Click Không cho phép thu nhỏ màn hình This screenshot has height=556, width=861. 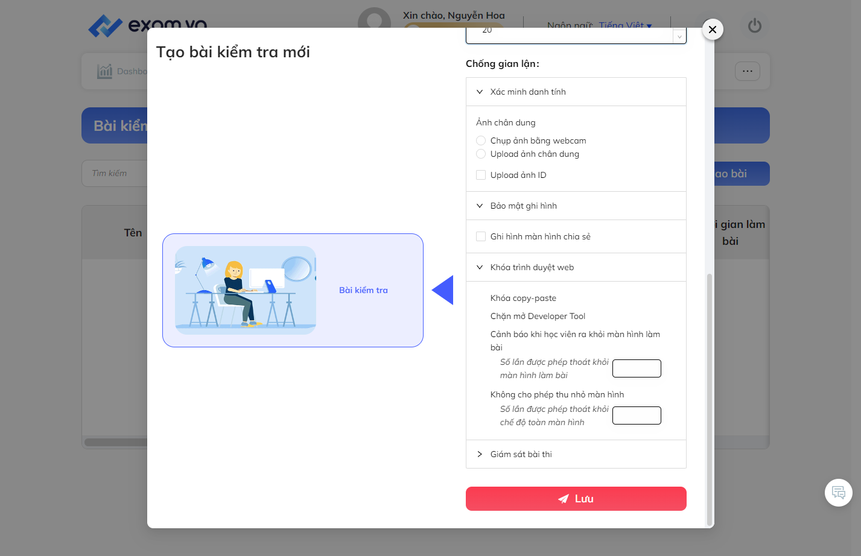tap(557, 394)
